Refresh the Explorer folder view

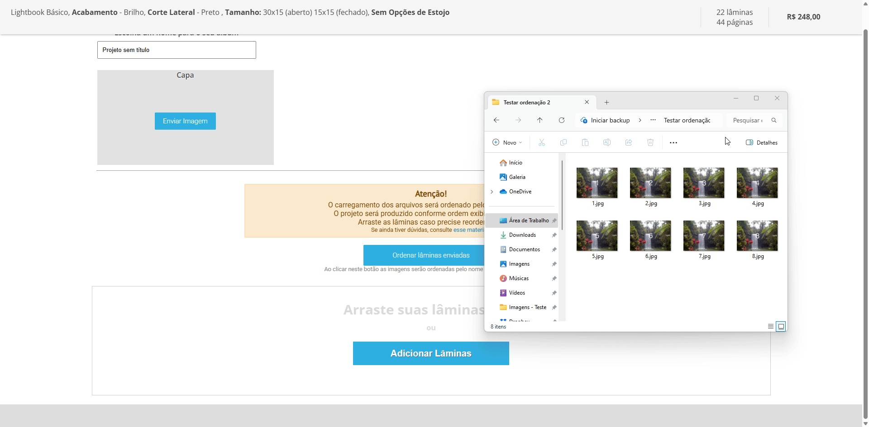(562, 120)
